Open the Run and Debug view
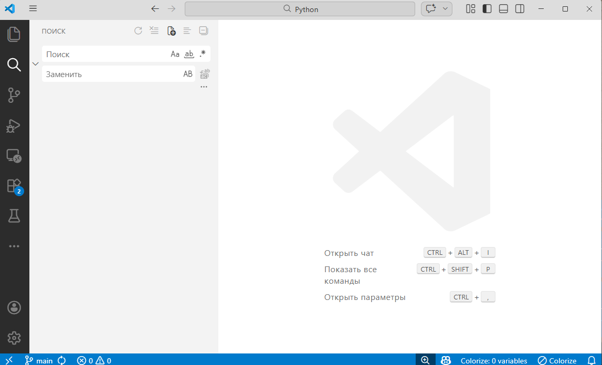The width and height of the screenshot is (602, 365). 14,126
